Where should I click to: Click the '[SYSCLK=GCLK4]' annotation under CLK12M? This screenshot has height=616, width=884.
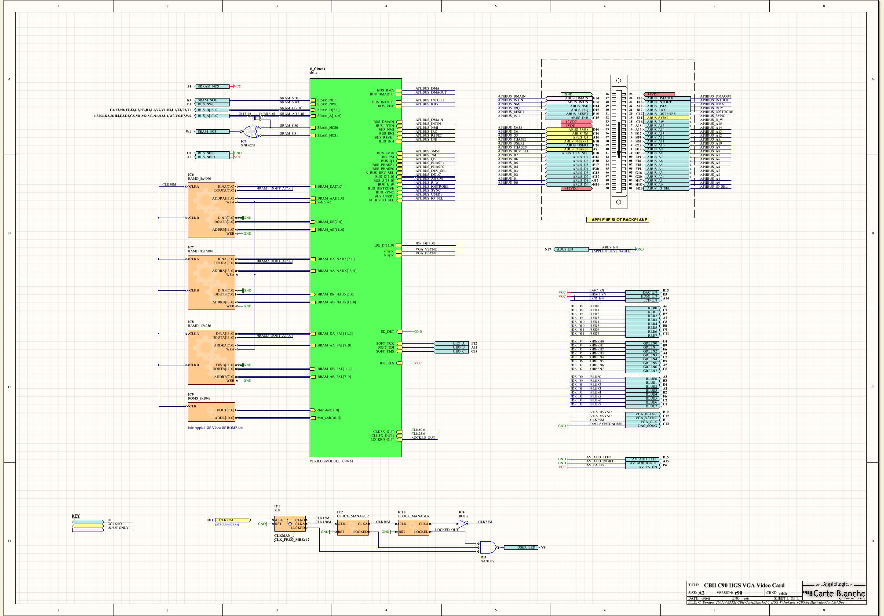pos(227,524)
